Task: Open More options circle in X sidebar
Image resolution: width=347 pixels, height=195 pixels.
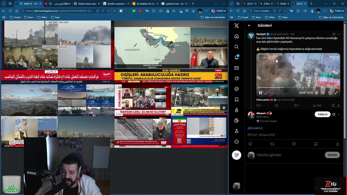Action: (x=236, y=141)
